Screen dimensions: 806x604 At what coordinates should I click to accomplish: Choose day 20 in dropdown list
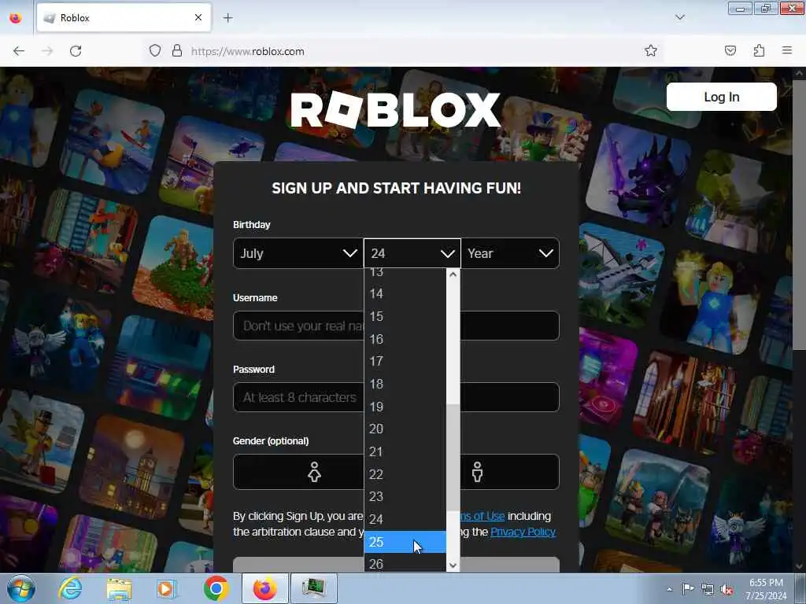pyautogui.click(x=405, y=429)
